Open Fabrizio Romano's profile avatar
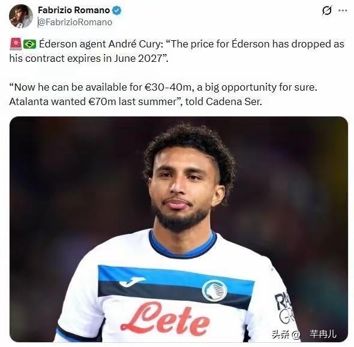This screenshot has width=354, height=347. 21,16
